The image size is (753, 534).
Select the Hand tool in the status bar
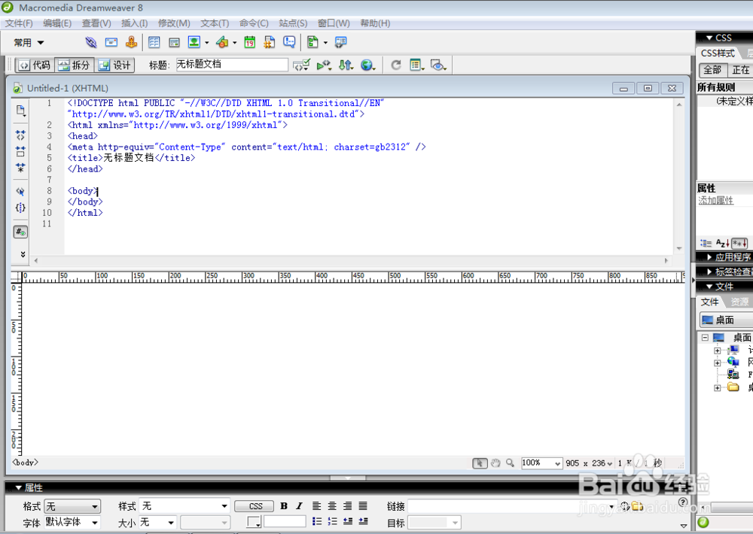495,463
